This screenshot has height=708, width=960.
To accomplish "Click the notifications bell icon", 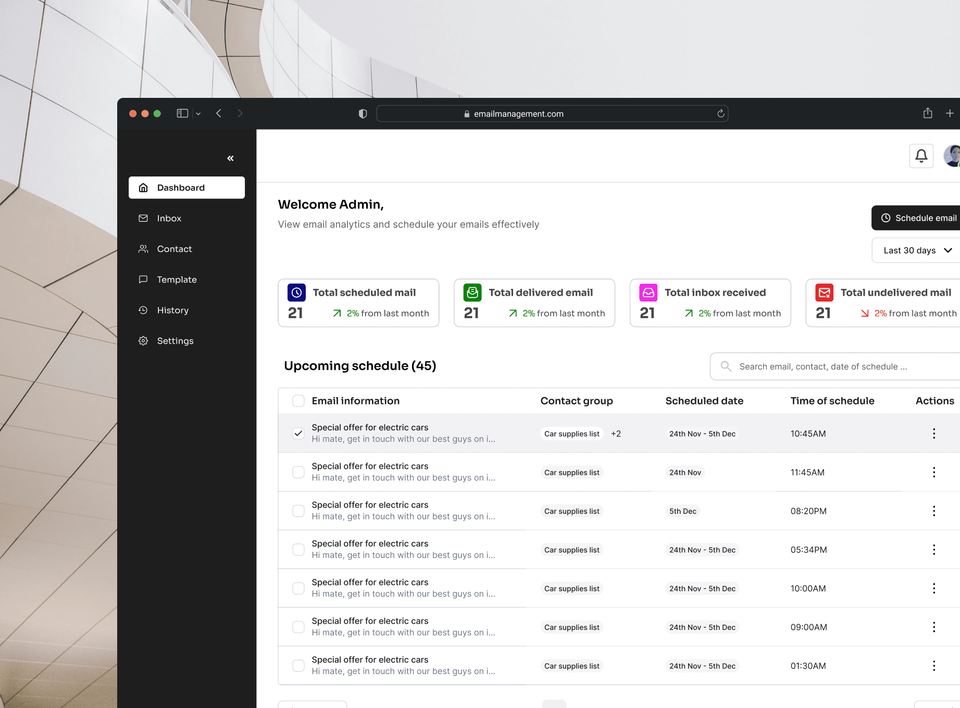I will point(921,156).
